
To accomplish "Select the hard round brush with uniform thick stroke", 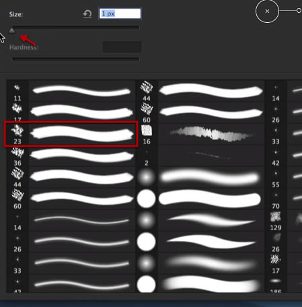I will [200, 199].
